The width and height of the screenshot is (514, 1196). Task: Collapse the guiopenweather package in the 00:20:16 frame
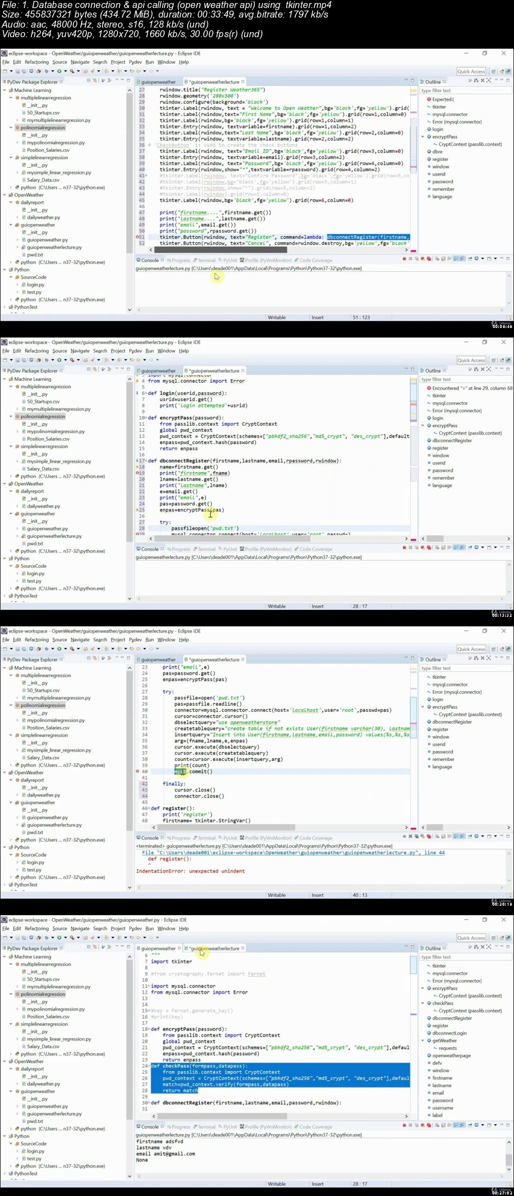click(x=11, y=803)
